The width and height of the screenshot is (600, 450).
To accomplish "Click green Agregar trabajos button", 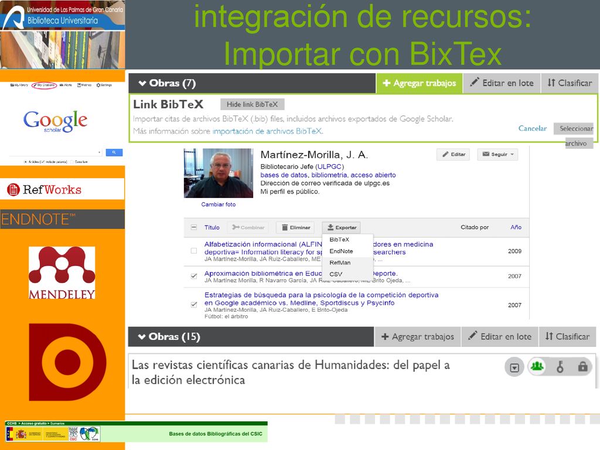I will (x=420, y=83).
